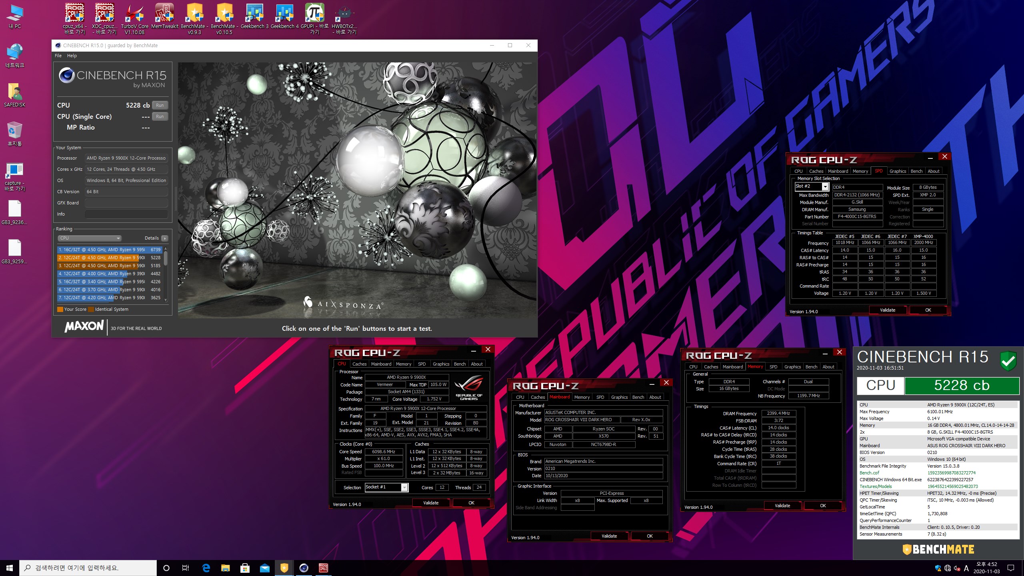This screenshot has width=1024, height=576.
Task: Click the ranking list vertical scrollbar
Action: pos(166,258)
